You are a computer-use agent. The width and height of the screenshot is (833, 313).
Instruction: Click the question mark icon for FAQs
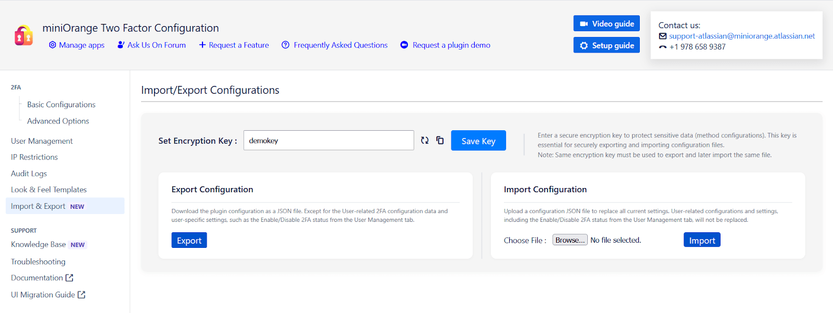pos(285,45)
